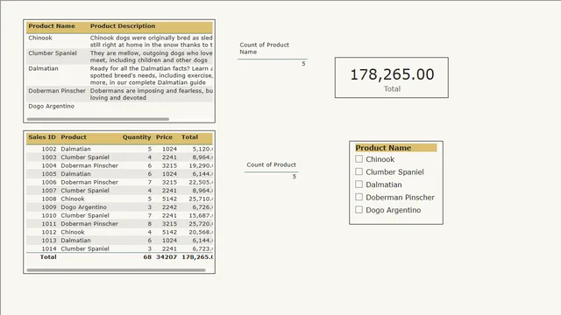Click Sales ID 1008 cell
The height and width of the screenshot is (315, 561).
tap(49, 199)
